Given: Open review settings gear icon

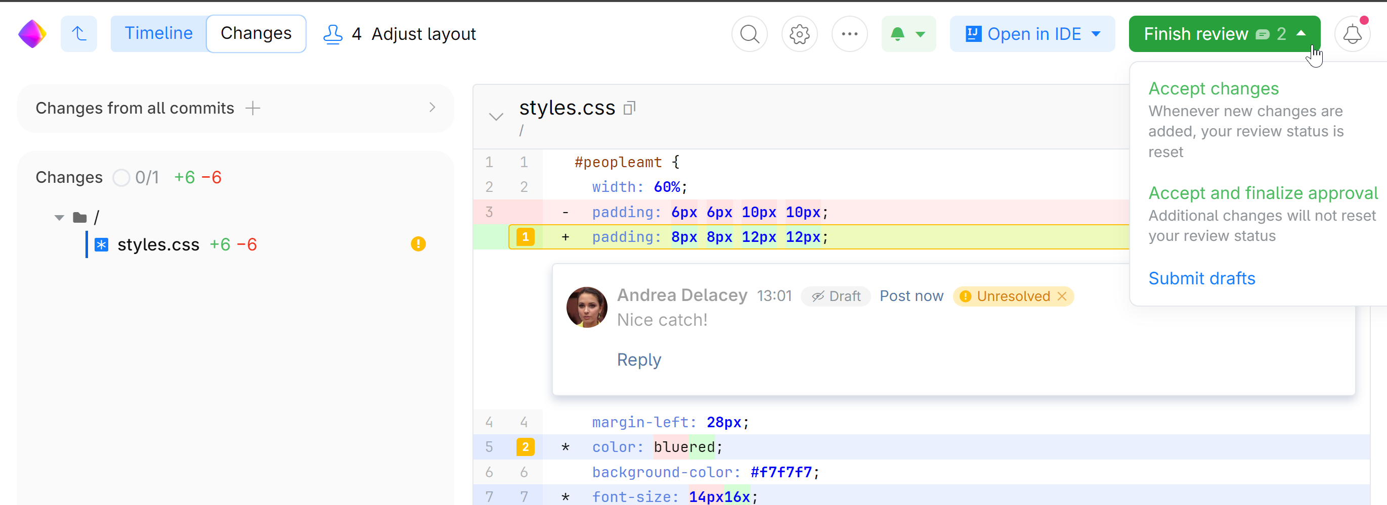Looking at the screenshot, I should point(799,34).
